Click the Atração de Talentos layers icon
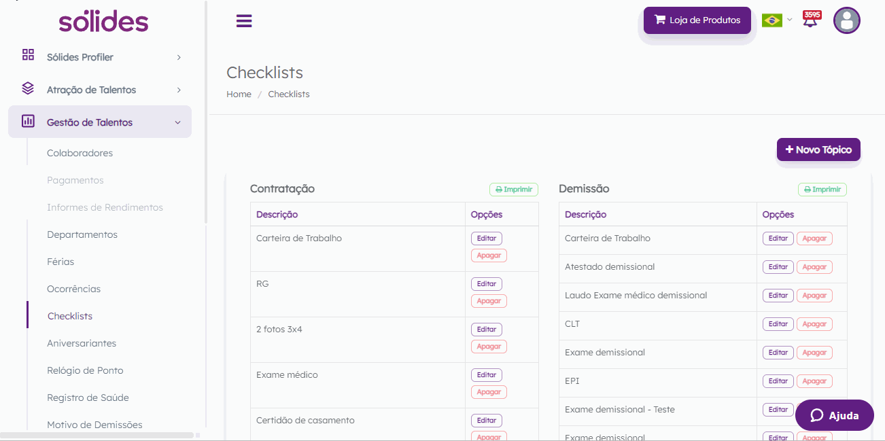 (x=28, y=88)
